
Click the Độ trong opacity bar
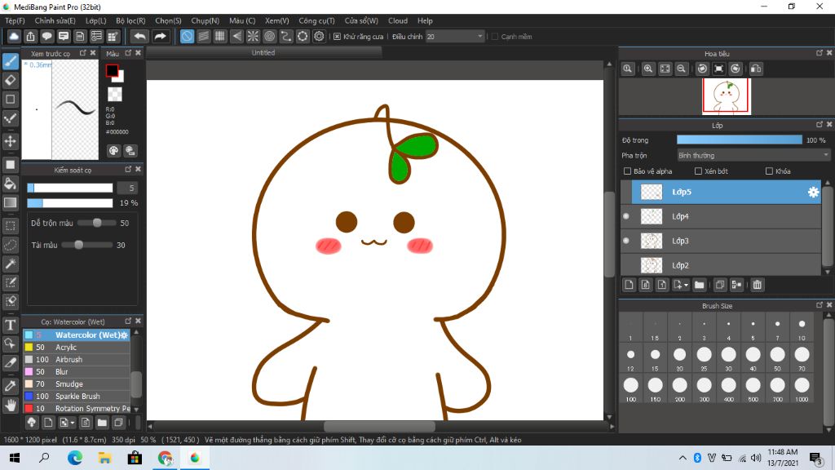739,140
